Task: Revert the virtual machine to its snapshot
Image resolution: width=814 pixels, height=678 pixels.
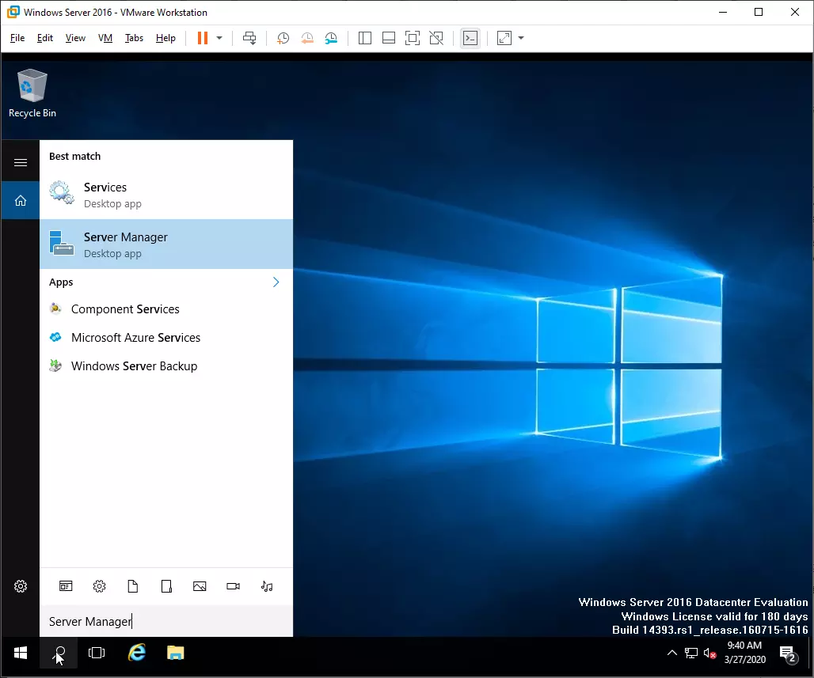Action: pos(307,38)
